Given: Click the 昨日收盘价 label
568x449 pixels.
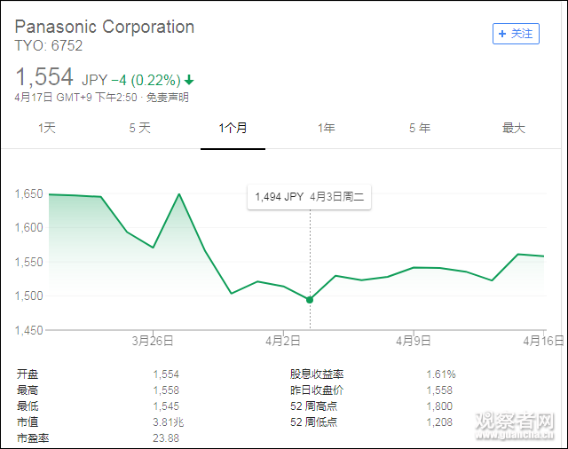Looking at the screenshot, I should (x=317, y=390).
